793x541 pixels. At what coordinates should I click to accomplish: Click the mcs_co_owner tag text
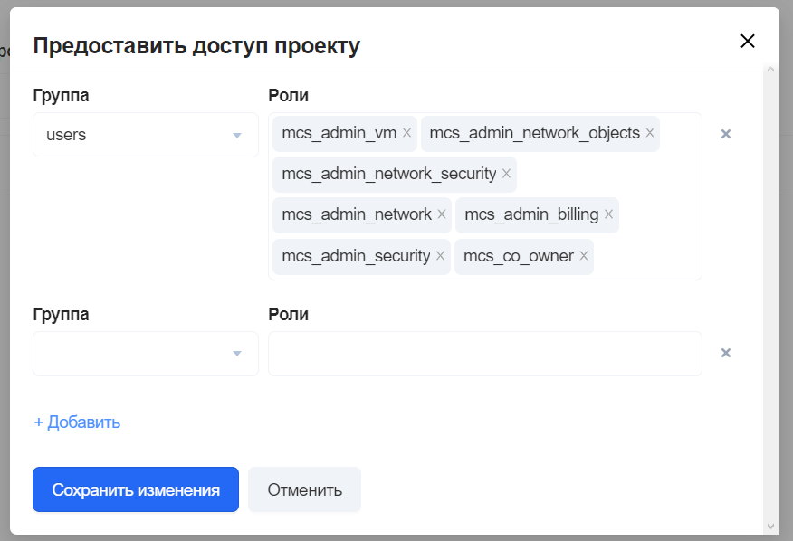[x=519, y=256]
